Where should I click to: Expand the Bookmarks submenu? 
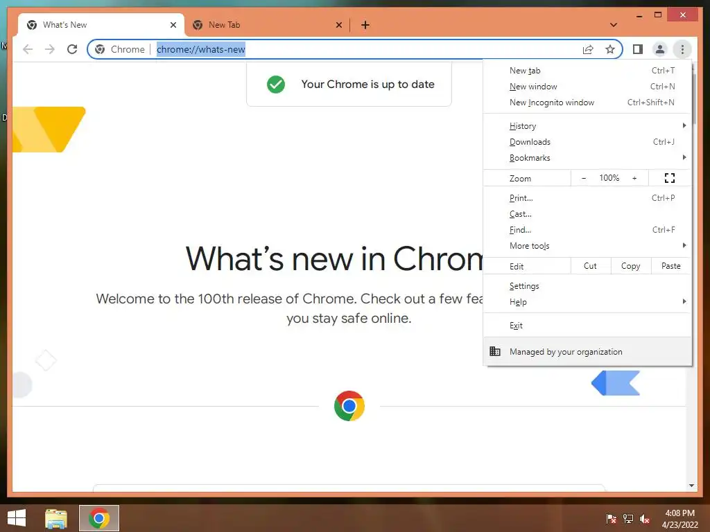pyautogui.click(x=588, y=157)
